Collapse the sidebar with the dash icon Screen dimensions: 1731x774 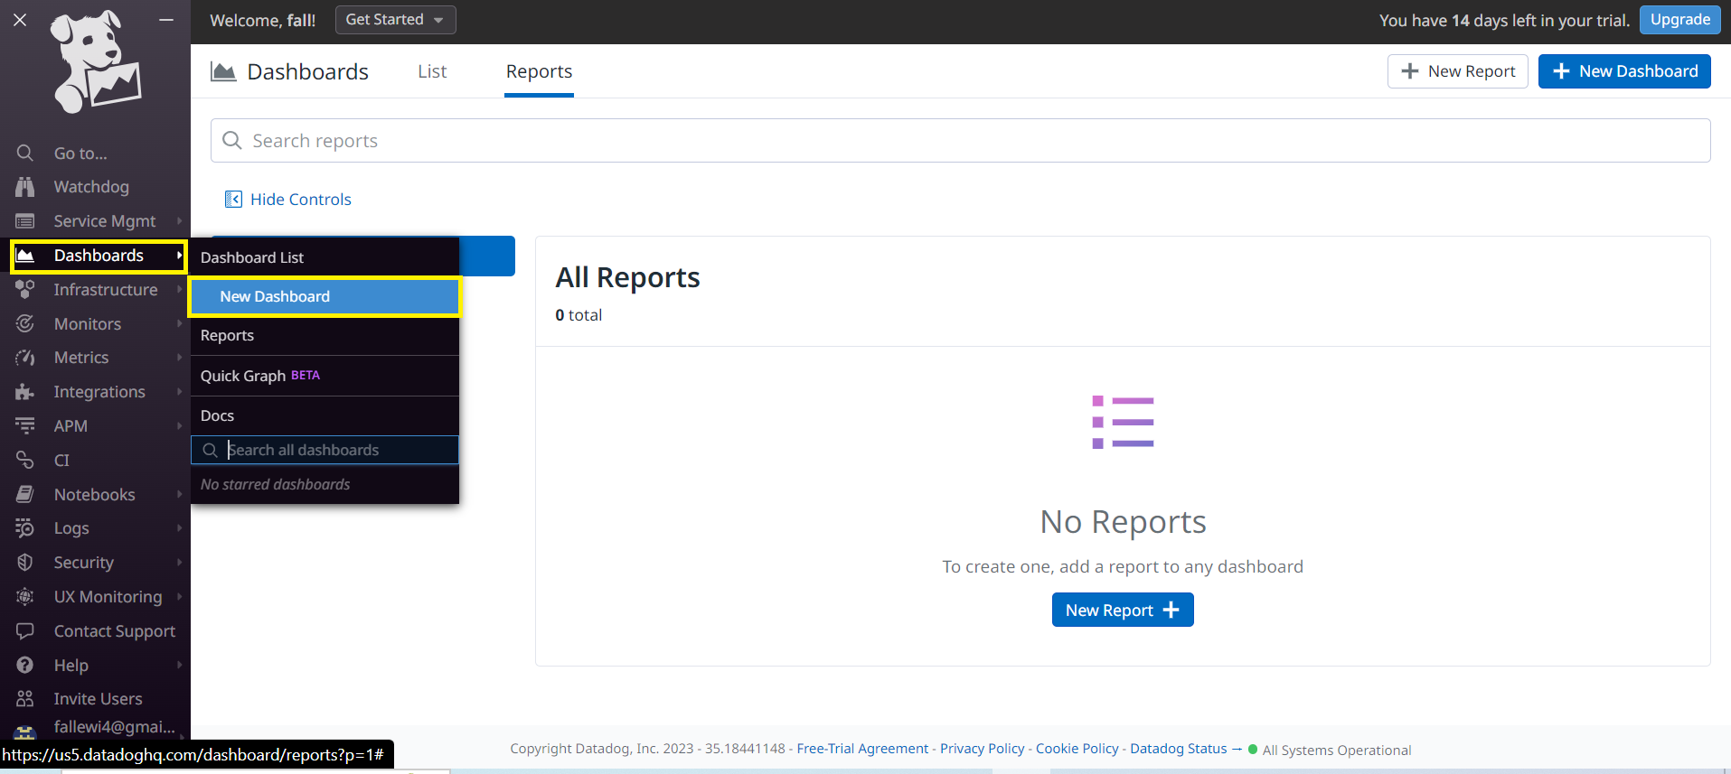[x=166, y=19]
